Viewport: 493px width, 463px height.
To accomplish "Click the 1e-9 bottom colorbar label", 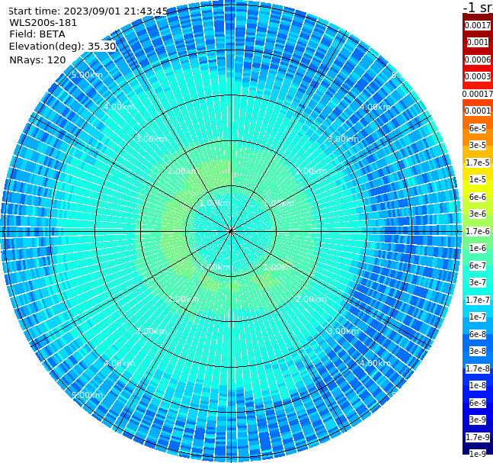I will (478, 454).
